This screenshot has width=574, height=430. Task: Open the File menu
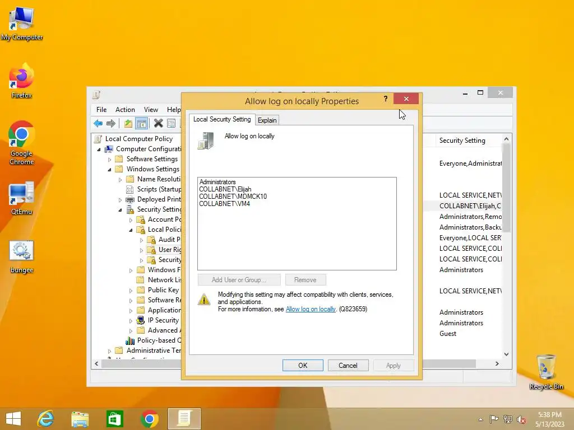(101, 109)
